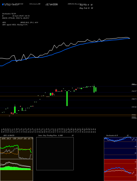Select 'ADX signal: SELL Slowing @ 1%' text
Screen dimensions: 137x181
(15, 25)
